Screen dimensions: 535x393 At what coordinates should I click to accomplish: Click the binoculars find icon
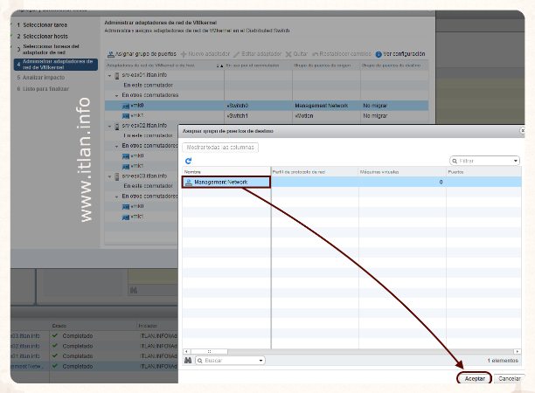(188, 360)
